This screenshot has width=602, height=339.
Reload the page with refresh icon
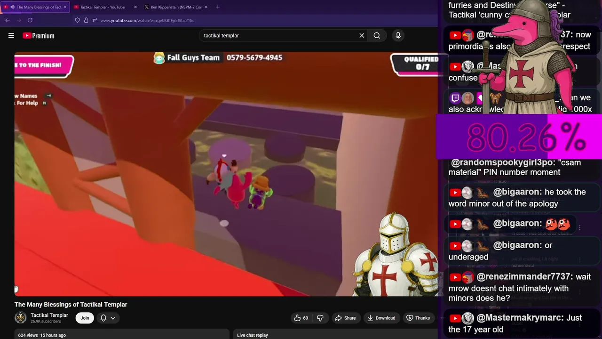(x=30, y=20)
